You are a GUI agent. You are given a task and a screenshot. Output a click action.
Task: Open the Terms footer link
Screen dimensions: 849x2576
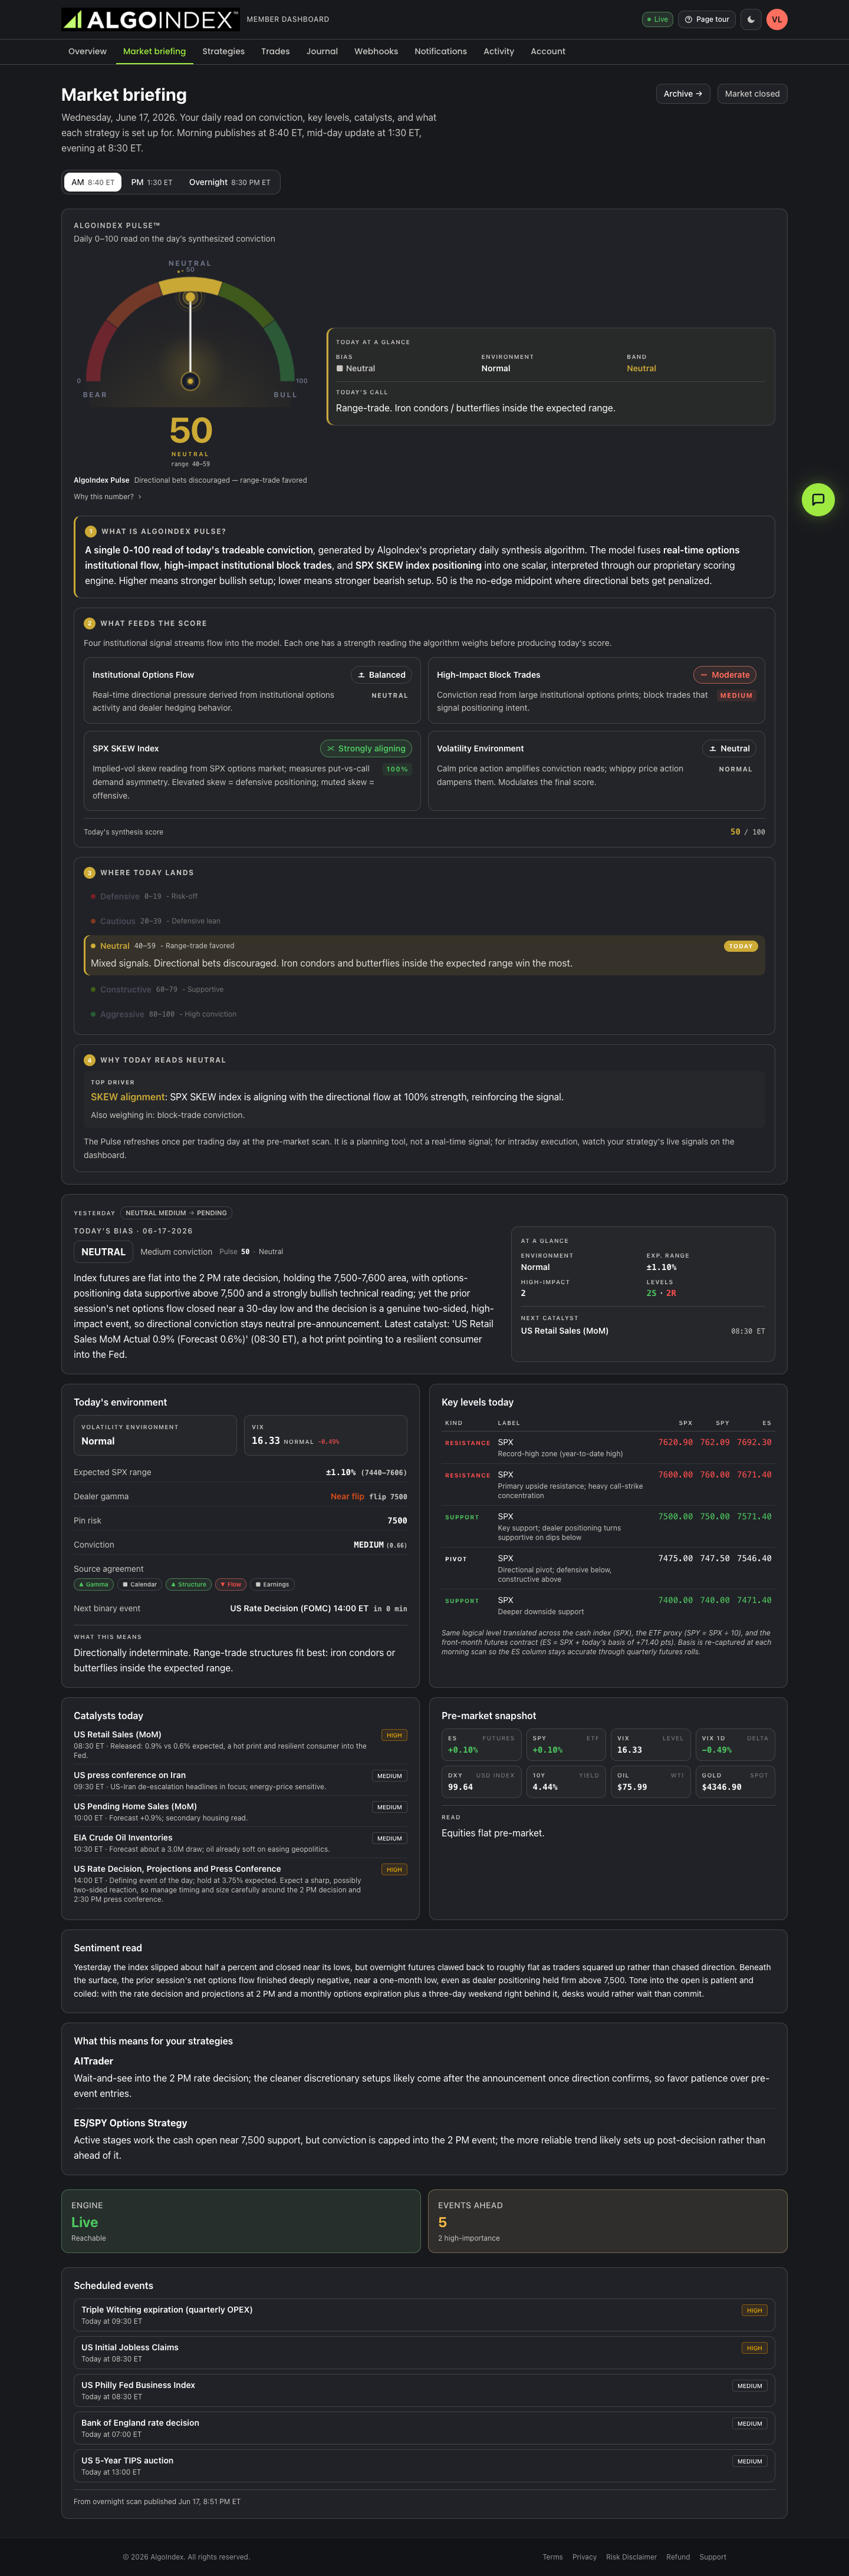coord(552,2557)
